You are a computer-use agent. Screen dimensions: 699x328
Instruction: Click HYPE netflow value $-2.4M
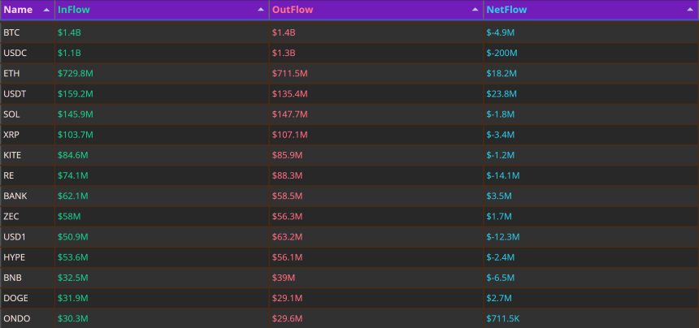(x=501, y=257)
